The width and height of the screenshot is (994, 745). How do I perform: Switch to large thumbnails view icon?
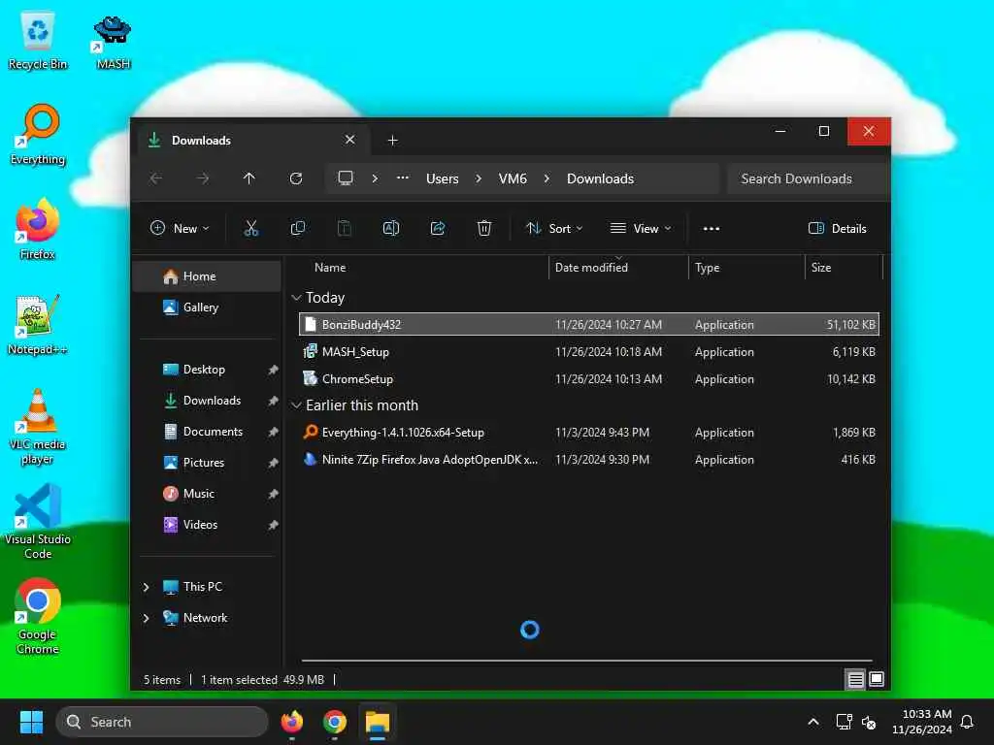click(x=877, y=680)
